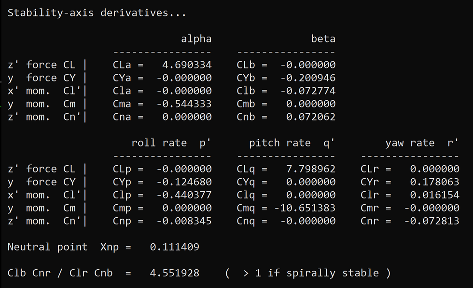This screenshot has height=288, width=473.
Task: Click the alpha column header
Action: [196, 39]
